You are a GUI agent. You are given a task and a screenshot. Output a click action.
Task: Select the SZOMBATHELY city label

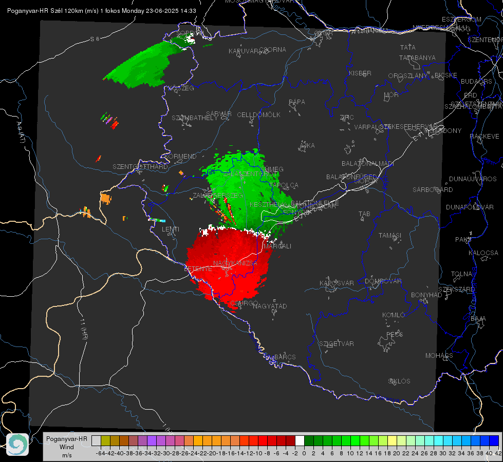pyautogui.click(x=194, y=118)
